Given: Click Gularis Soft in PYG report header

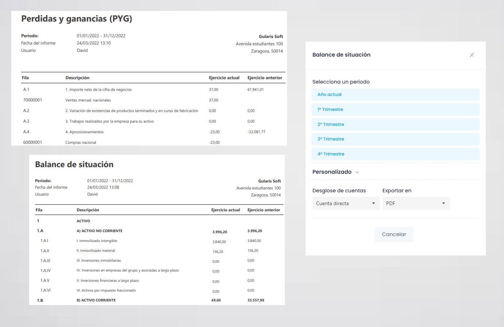Looking at the screenshot, I should 271,36.
